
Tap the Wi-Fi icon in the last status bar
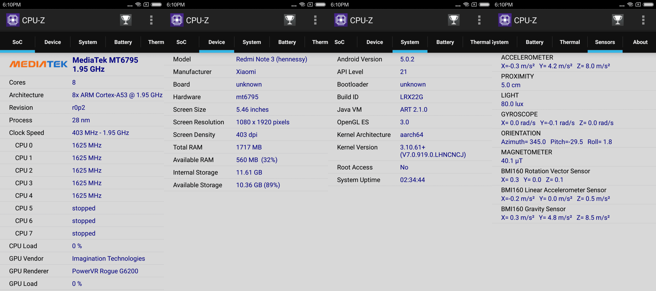(630, 5)
